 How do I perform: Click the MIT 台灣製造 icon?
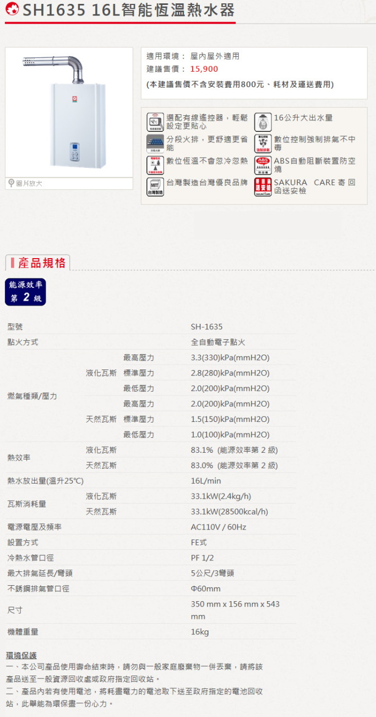155,186
